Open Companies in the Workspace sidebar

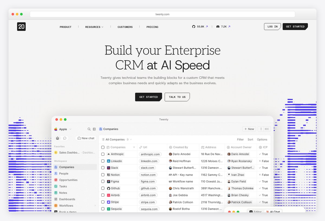(75, 167)
